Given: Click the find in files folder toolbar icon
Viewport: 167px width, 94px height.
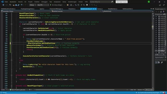Looking at the screenshot, I should click(68, 5).
